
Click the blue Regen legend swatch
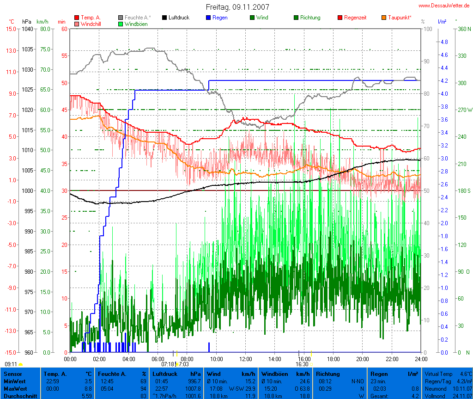pos(208,18)
